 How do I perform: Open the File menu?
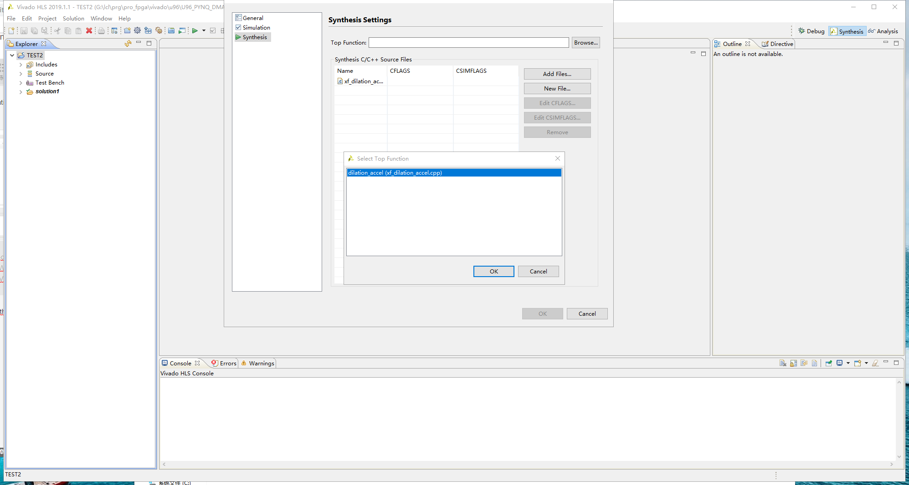(11, 18)
